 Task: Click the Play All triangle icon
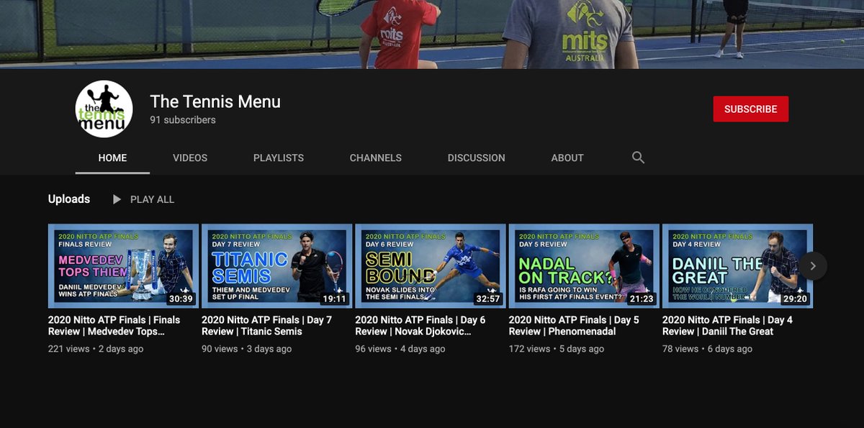pos(117,199)
